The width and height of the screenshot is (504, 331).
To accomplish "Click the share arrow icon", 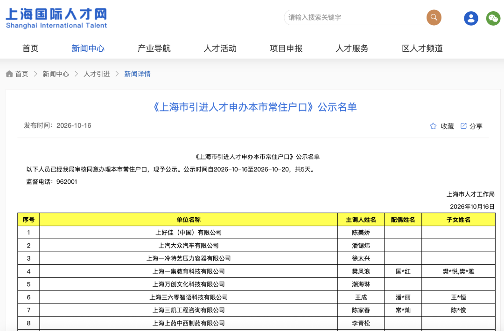I will coord(463,126).
